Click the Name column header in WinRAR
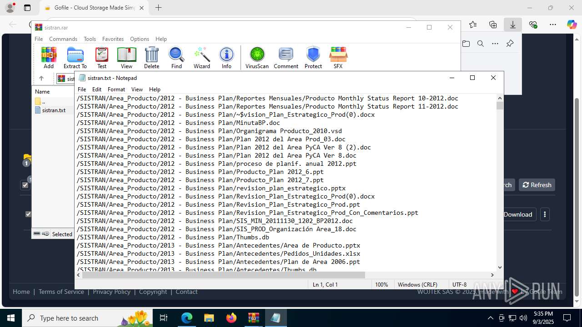Image resolution: width=582 pixels, height=327 pixels. pos(42,92)
